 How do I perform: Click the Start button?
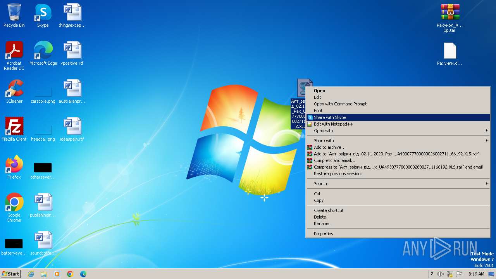11,274
